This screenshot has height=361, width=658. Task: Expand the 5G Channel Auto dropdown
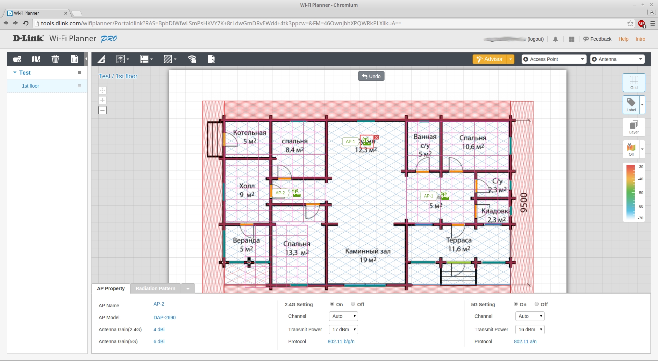tap(530, 316)
